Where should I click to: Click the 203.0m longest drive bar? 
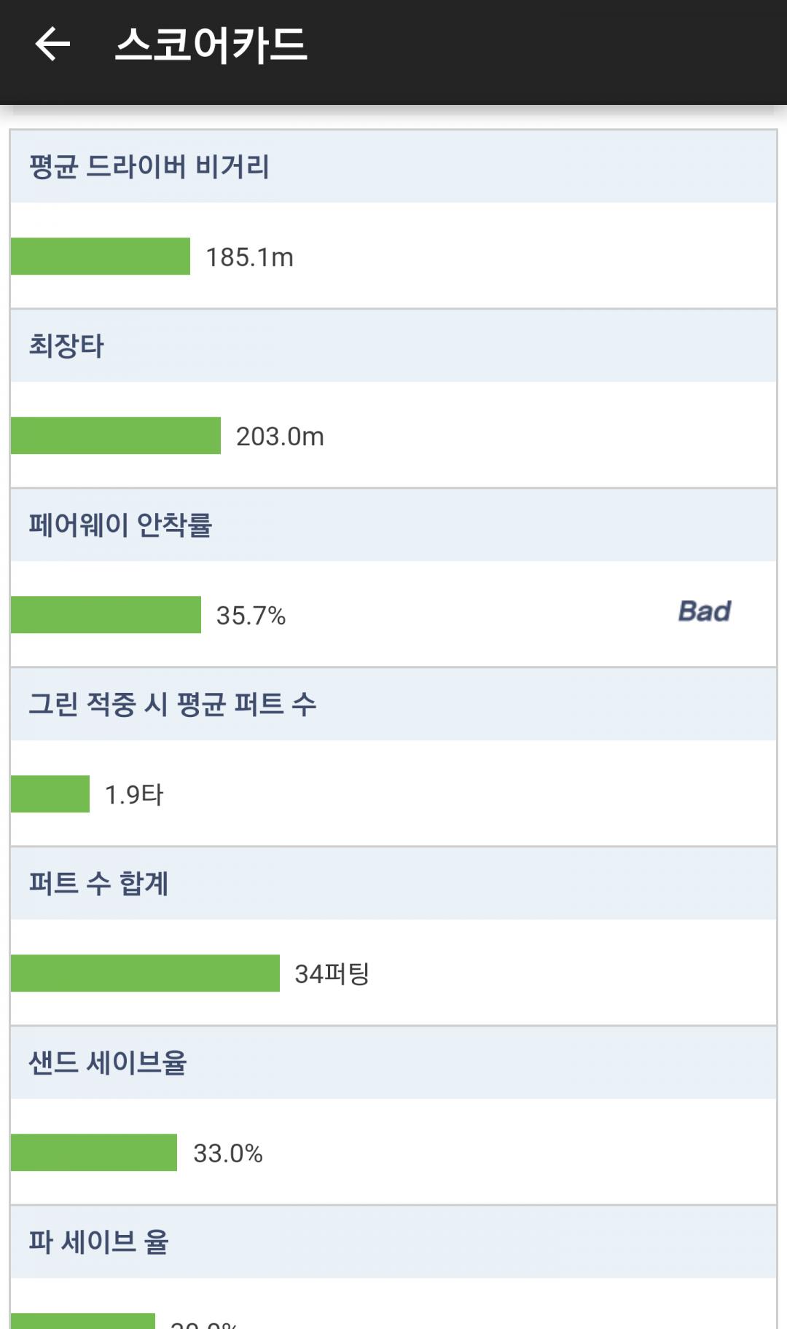[x=116, y=436]
